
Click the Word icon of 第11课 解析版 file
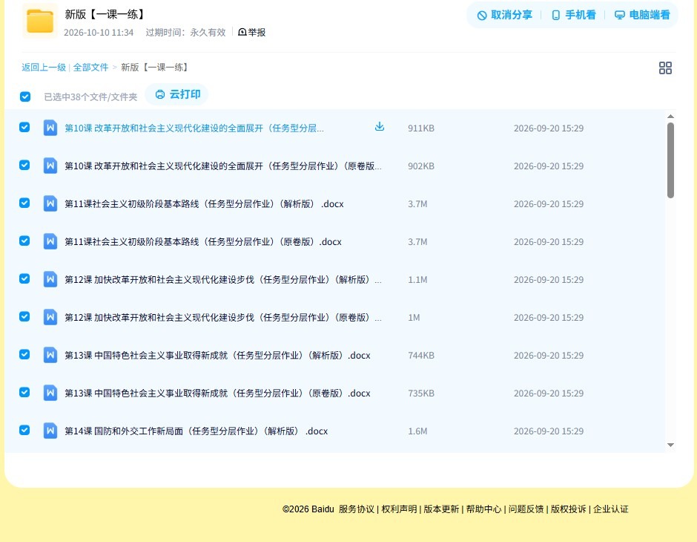pyautogui.click(x=50, y=203)
